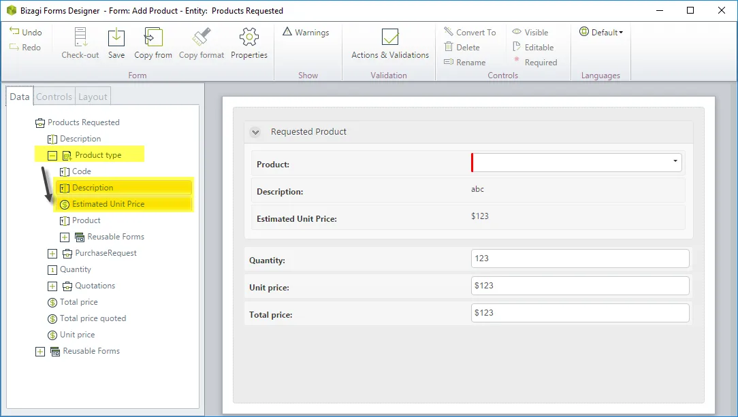Expand the Quotations node
The width and height of the screenshot is (738, 417).
(x=52, y=286)
